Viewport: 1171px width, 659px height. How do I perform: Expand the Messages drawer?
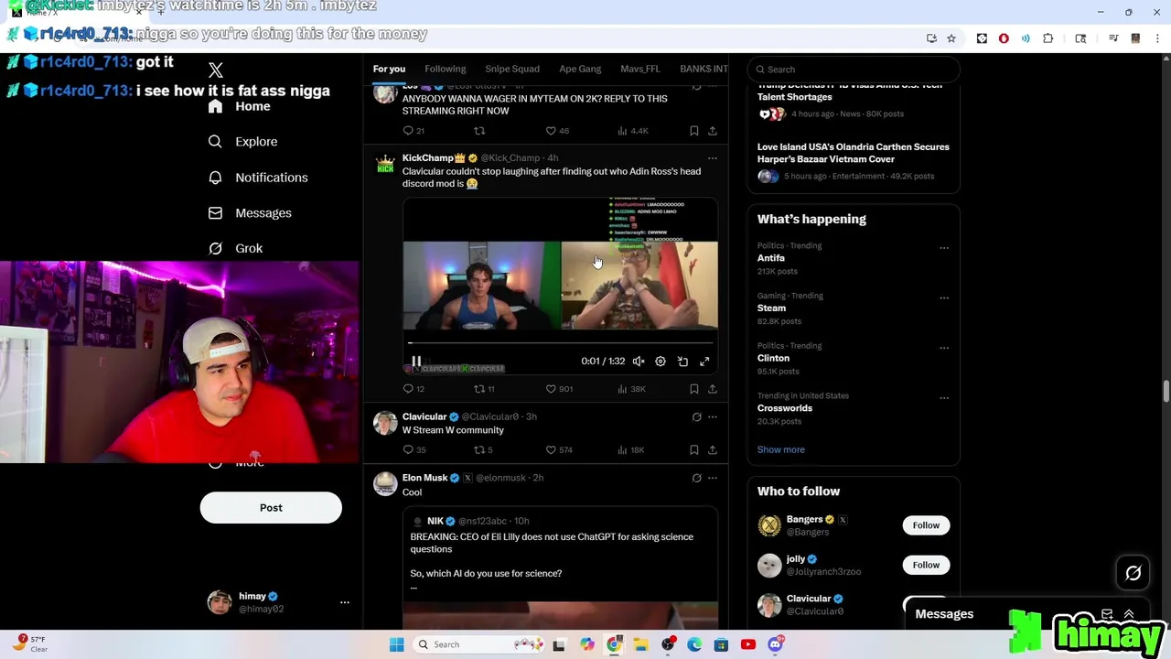1128,614
